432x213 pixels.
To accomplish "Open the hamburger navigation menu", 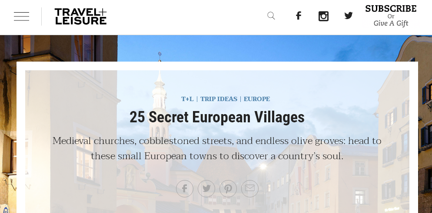I will point(21,16).
